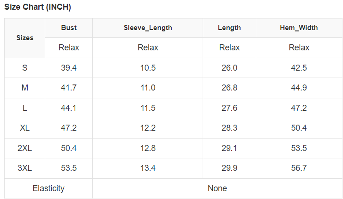
Task: Select the Length column header
Action: tap(229, 28)
